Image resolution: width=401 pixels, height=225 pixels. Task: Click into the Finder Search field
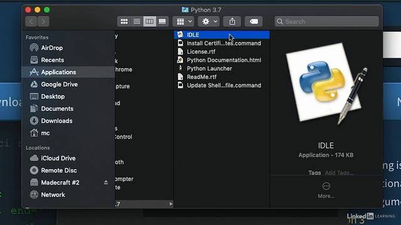(x=327, y=21)
